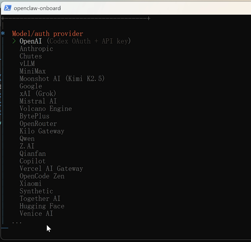
Task: Pick Google in the provider list
Action: point(31,86)
